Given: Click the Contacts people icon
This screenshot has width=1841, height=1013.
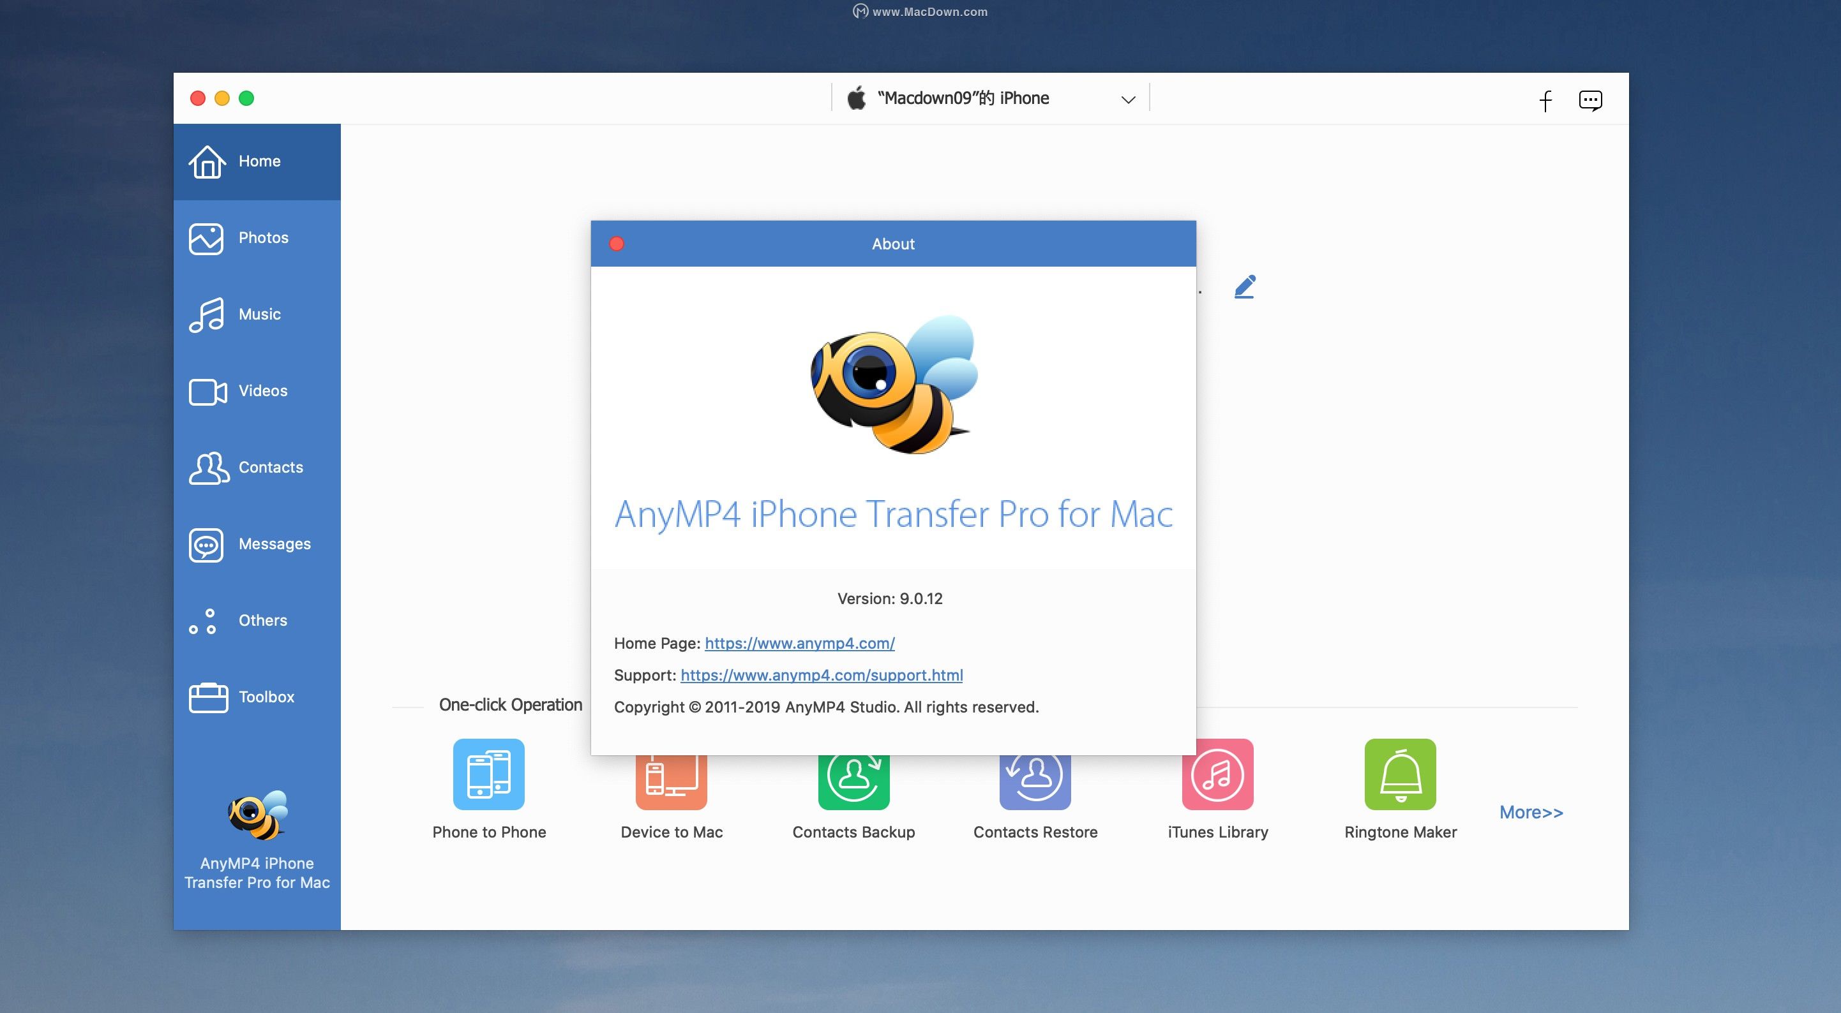Looking at the screenshot, I should pyautogui.click(x=209, y=468).
